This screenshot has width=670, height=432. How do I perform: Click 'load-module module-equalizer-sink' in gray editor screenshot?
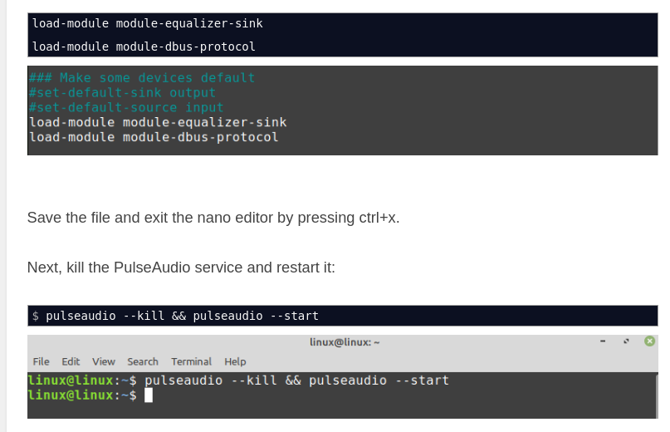click(x=158, y=122)
